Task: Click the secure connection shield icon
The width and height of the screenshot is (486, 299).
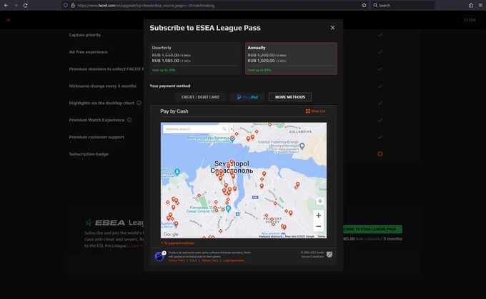Action: point(329,255)
